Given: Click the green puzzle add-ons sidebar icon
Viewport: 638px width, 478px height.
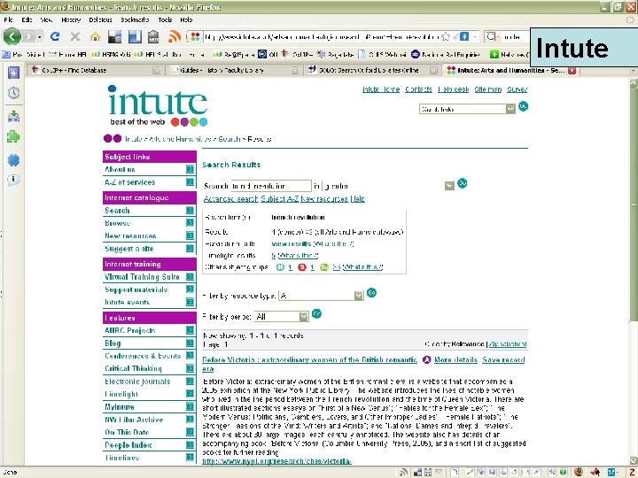Looking at the screenshot, I should [13, 137].
